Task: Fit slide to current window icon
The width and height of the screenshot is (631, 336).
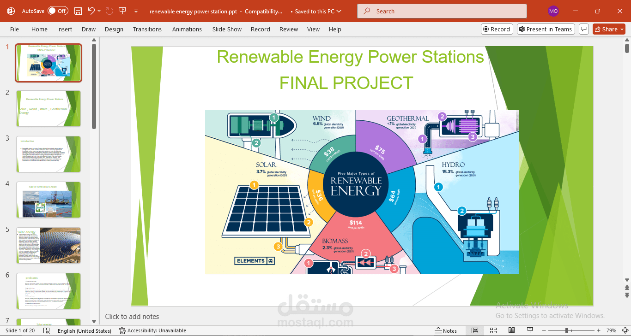Action: (x=624, y=330)
